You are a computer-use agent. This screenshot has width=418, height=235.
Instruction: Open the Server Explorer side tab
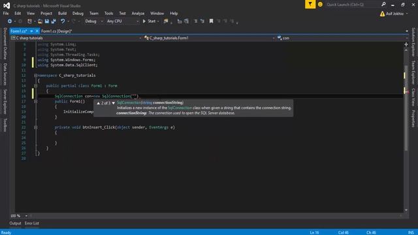coord(5,102)
